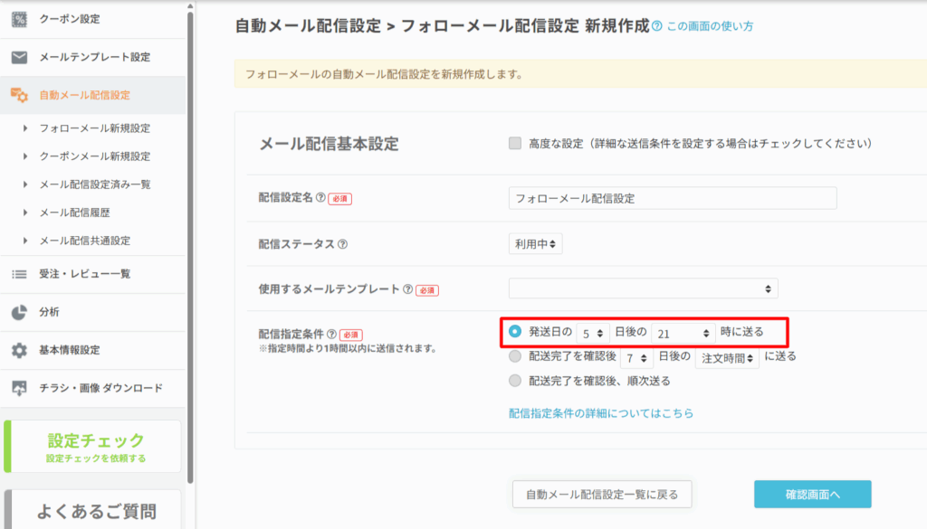Image resolution: width=927 pixels, height=529 pixels.
Task: Click the sidebar vertical scrollbar
Action: pos(190,244)
